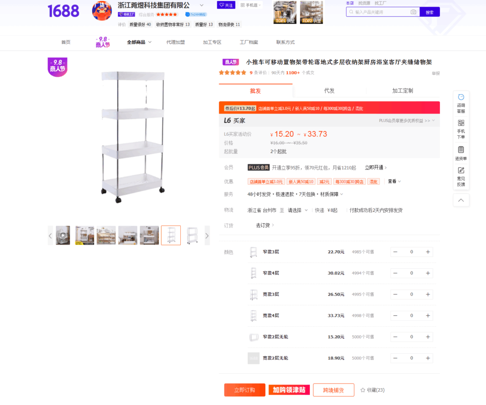Open the 请选择 destination dropdown

coord(298,210)
